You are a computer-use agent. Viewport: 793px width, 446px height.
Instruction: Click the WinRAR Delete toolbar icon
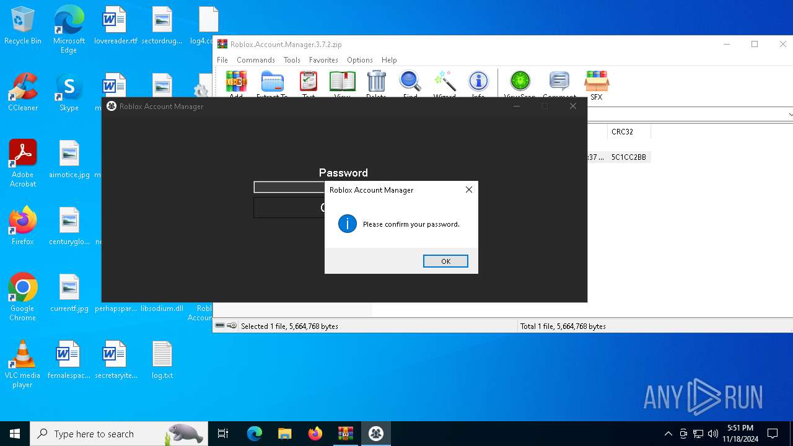[x=376, y=84]
